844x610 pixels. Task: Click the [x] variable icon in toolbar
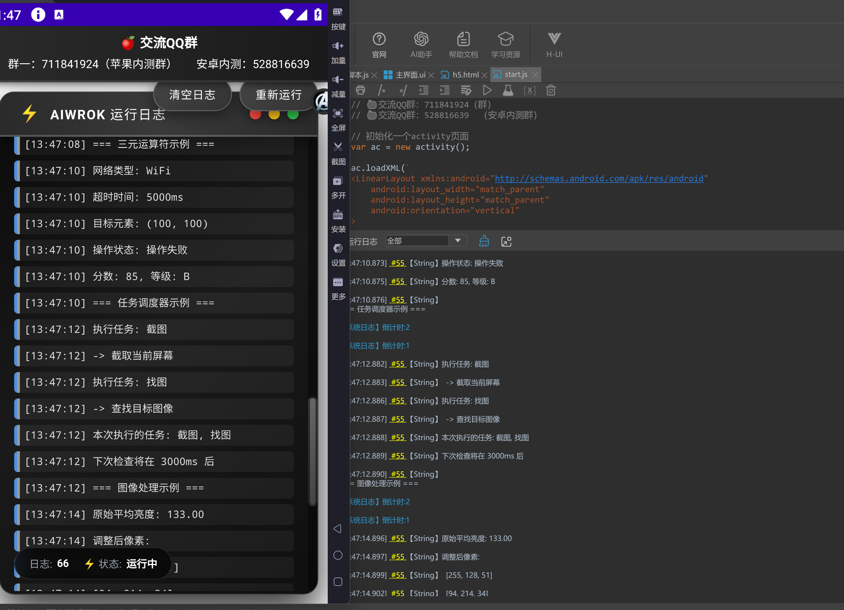(x=530, y=90)
